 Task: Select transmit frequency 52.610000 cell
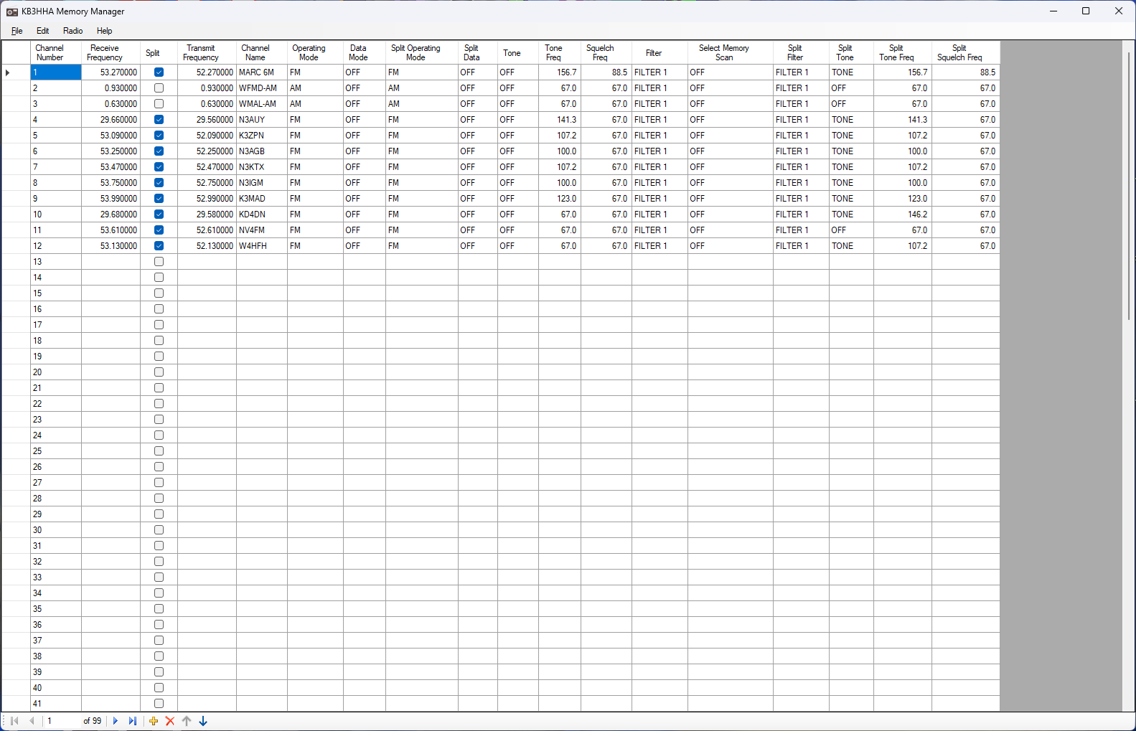click(x=207, y=230)
